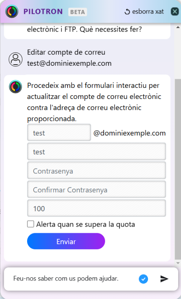
Task: Focus the email username field before @dominiexemple.com
Action: (x=59, y=132)
